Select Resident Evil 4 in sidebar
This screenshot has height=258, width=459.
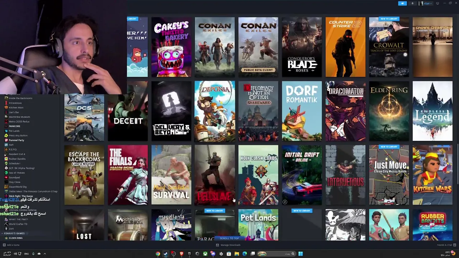[17, 154]
